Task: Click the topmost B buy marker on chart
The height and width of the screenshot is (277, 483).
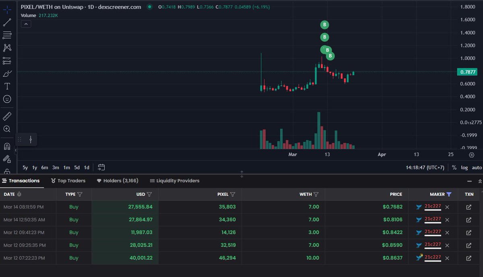Action: (x=324, y=25)
